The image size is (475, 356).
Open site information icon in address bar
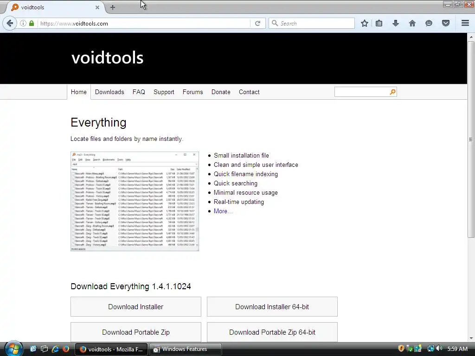(23, 23)
